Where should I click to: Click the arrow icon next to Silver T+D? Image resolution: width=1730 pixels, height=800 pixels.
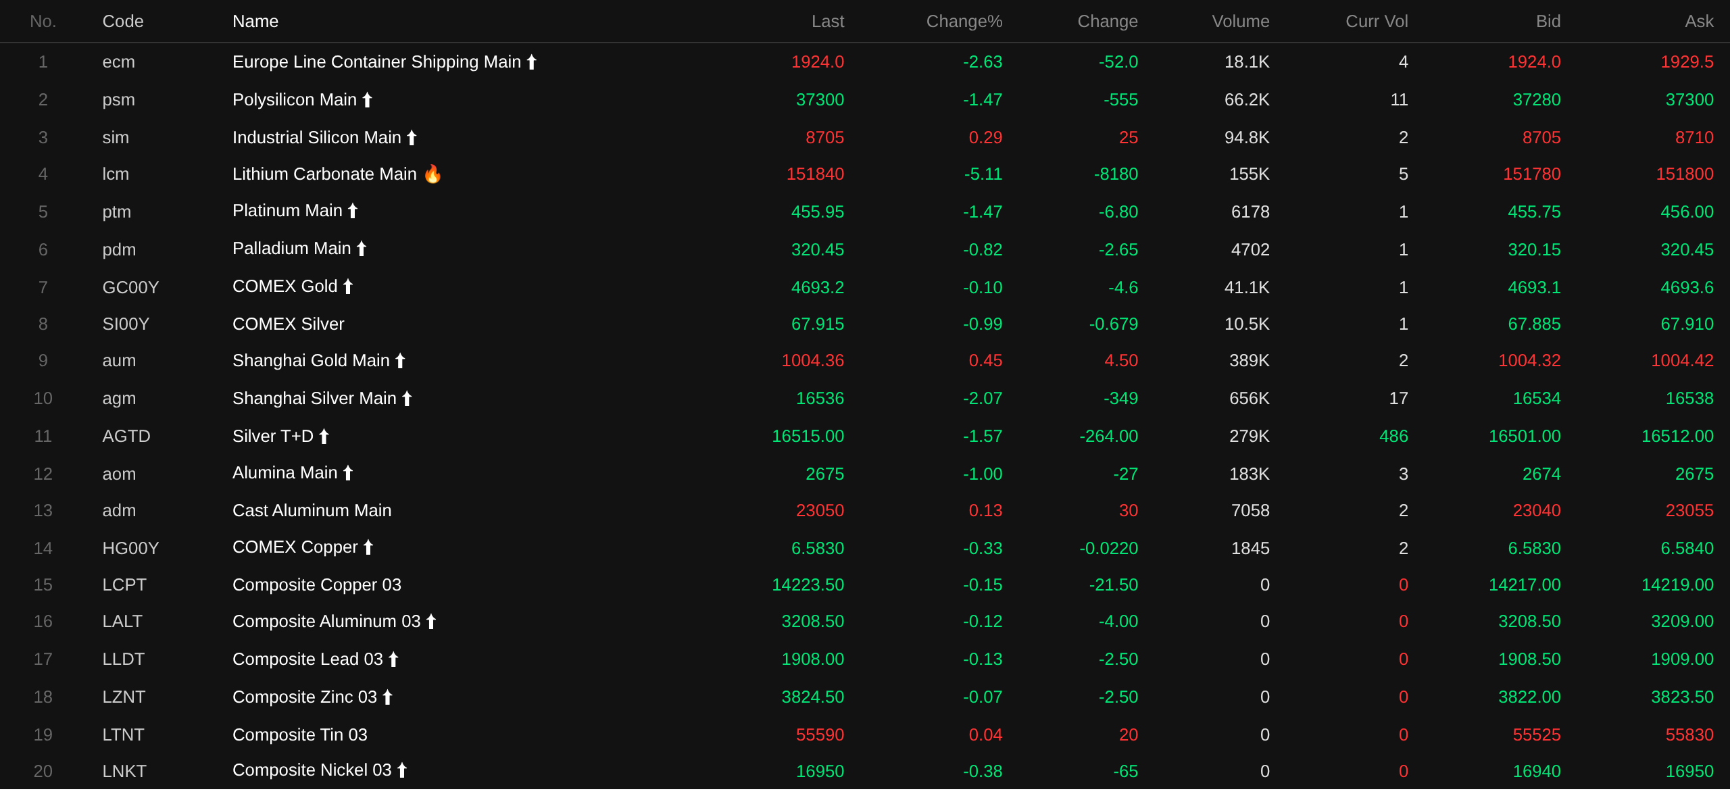[x=324, y=436]
